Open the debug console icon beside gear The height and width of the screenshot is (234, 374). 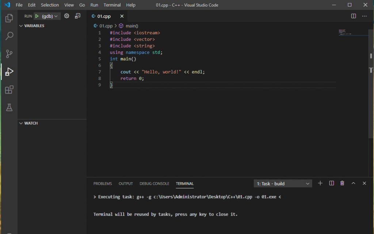(77, 16)
